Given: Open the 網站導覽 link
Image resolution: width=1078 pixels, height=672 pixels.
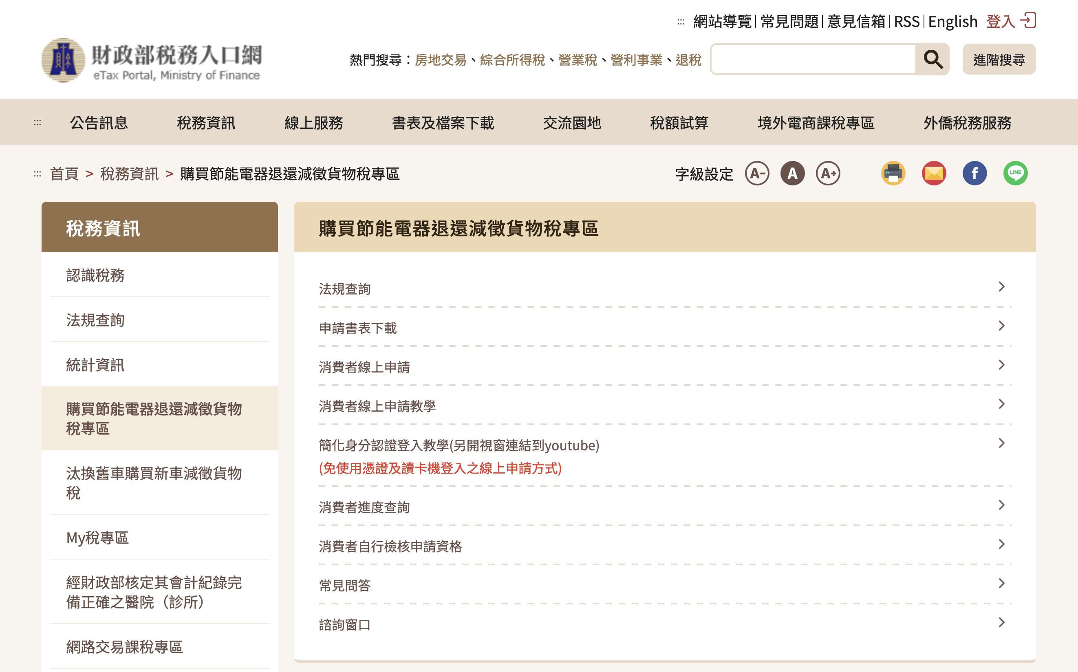Looking at the screenshot, I should 722,21.
